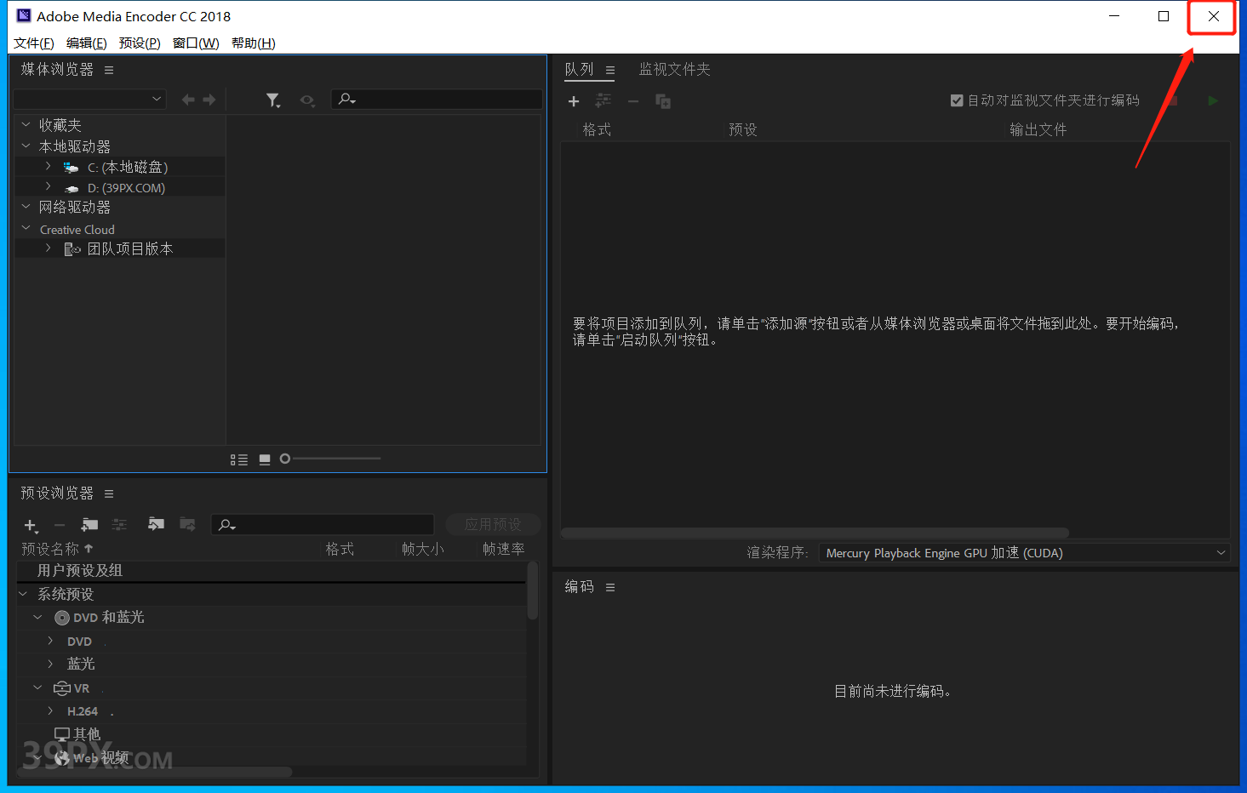Viewport: 1247px width, 793px height.
Task: Collapse the 本地驱动器 tree node
Action: [x=26, y=145]
